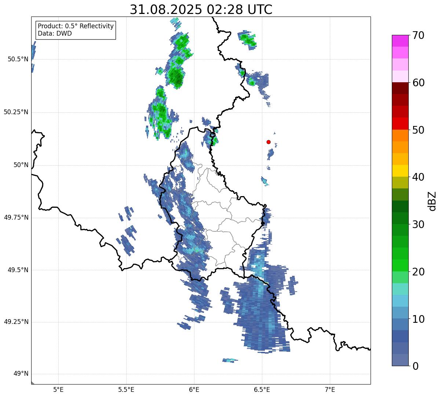Pick the bright red colorbar swatch above 50
This screenshot has width=441, height=397.
pos(400,123)
